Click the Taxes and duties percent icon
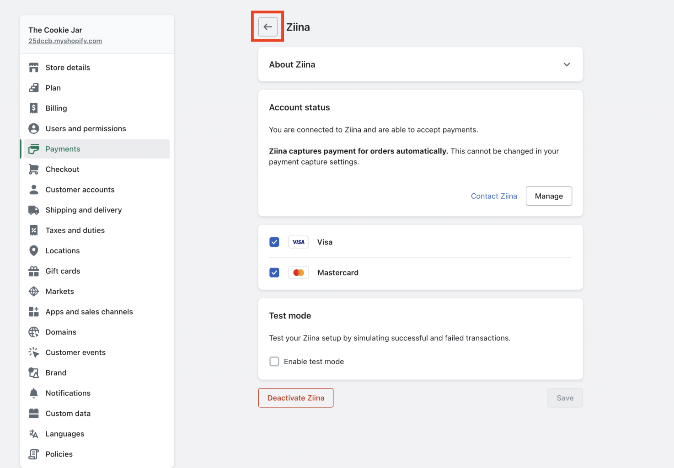674x468 pixels. pyautogui.click(x=34, y=230)
